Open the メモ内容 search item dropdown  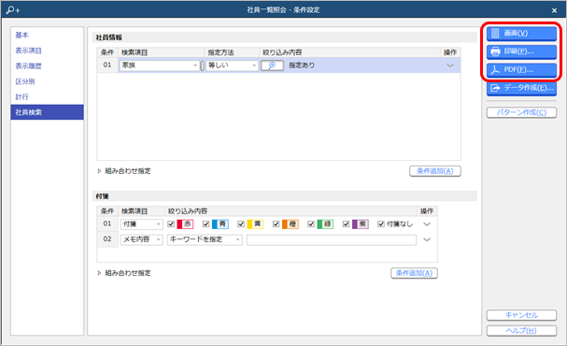point(141,239)
